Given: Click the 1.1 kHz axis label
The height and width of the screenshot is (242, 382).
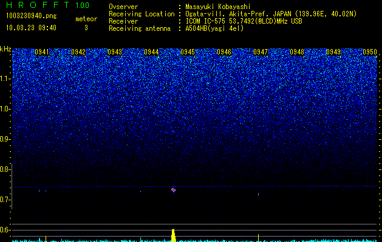Looking at the screenshot, I should point(5,79).
